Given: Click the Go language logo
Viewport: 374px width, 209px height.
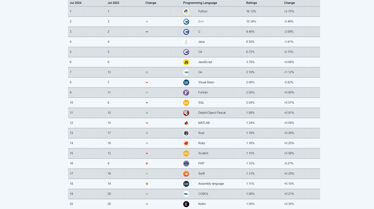Looking at the screenshot, I should coord(186,72).
